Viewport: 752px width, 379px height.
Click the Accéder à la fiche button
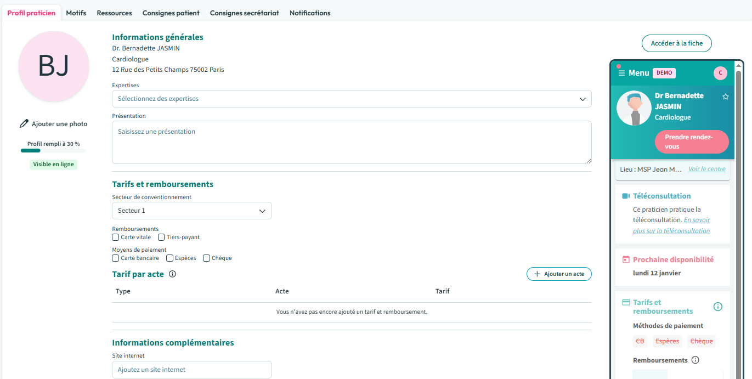point(676,43)
